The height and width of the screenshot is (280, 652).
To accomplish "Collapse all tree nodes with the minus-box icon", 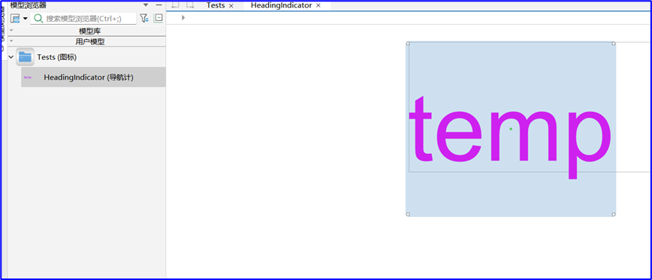I will [x=158, y=18].
